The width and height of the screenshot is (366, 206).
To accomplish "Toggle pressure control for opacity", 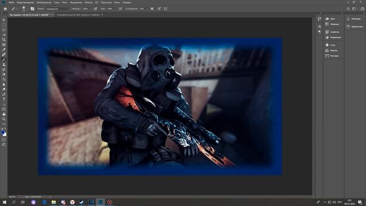I will (x=96, y=9).
